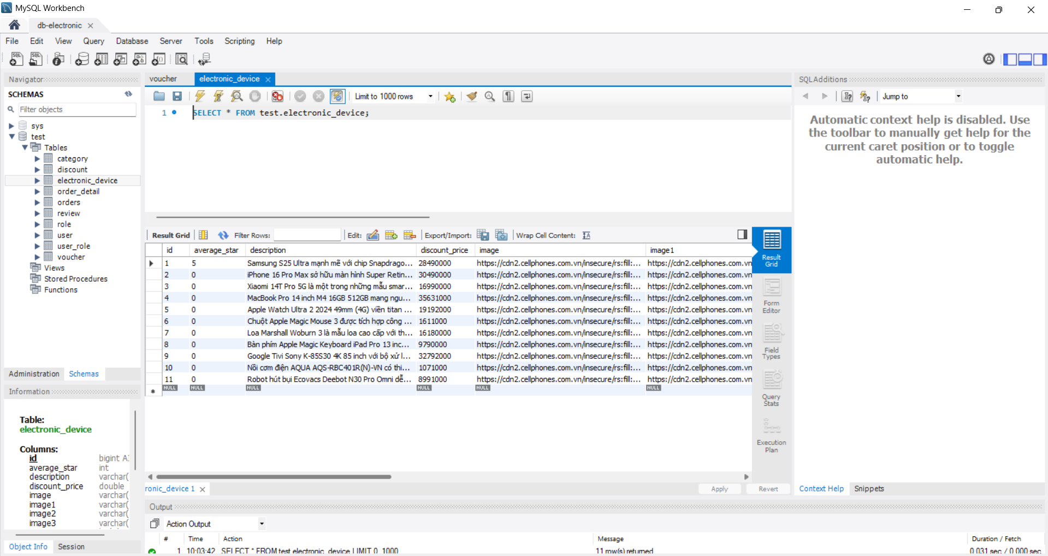Click the Apply button

(720, 489)
